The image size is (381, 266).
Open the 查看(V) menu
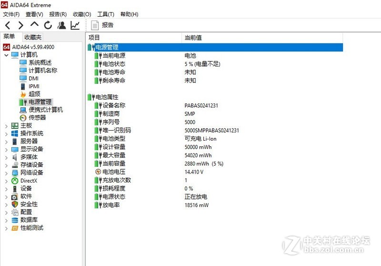pyautogui.click(x=34, y=14)
